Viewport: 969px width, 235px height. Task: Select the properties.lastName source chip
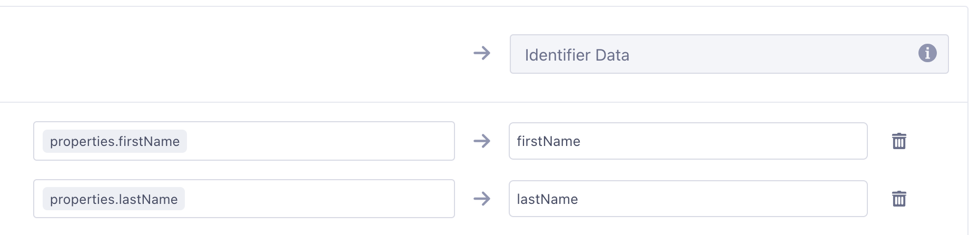click(x=114, y=199)
